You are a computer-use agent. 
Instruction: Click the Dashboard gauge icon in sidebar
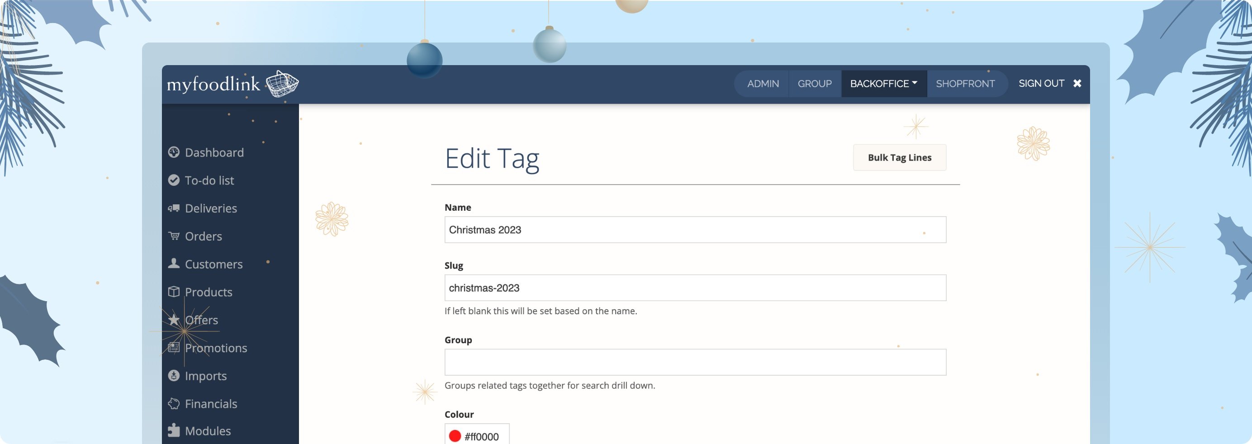click(174, 152)
